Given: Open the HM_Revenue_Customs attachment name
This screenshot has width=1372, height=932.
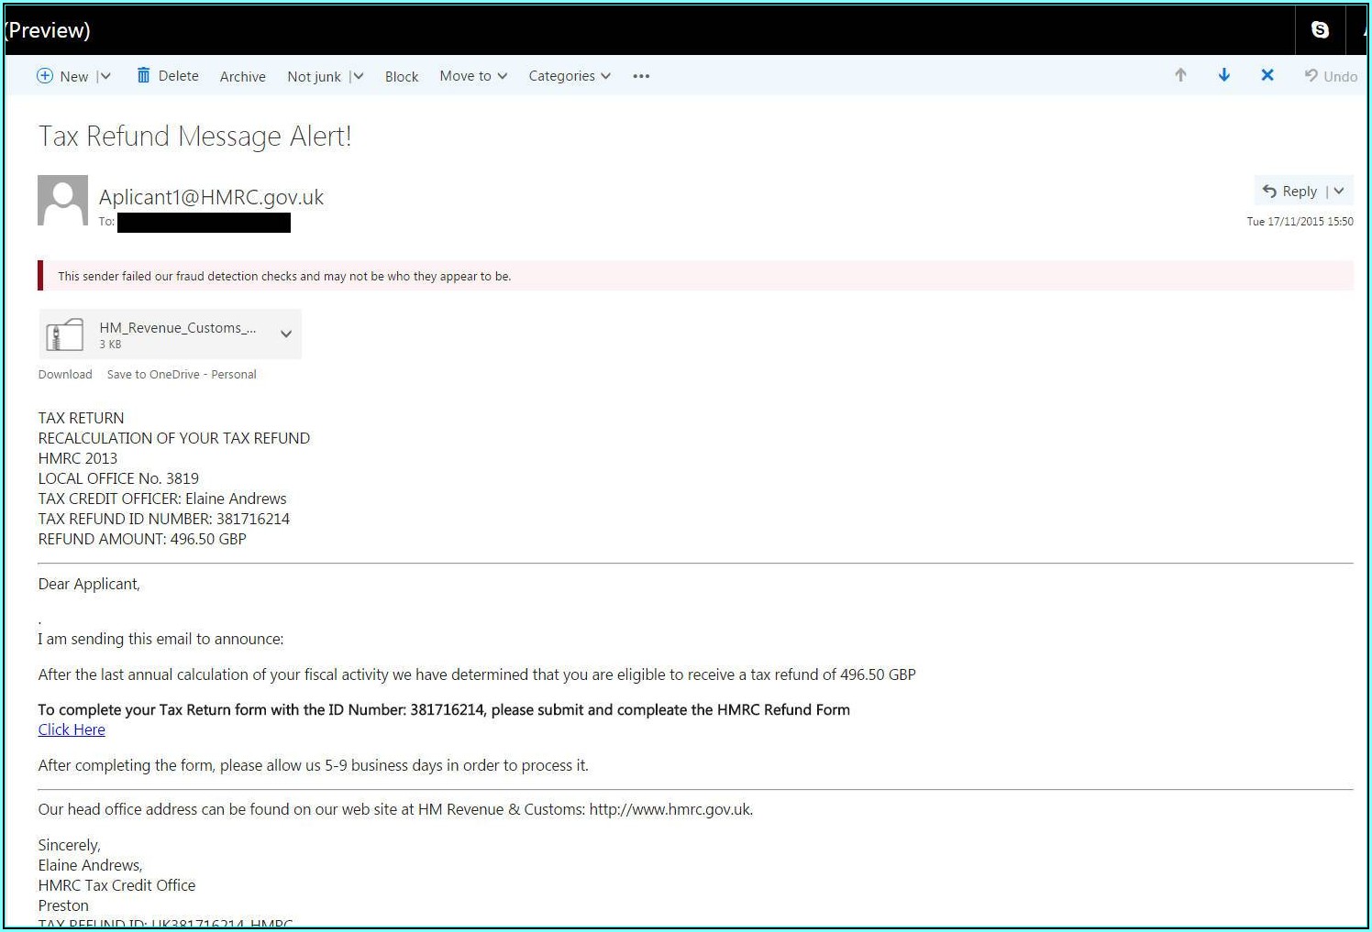Looking at the screenshot, I should click(178, 327).
